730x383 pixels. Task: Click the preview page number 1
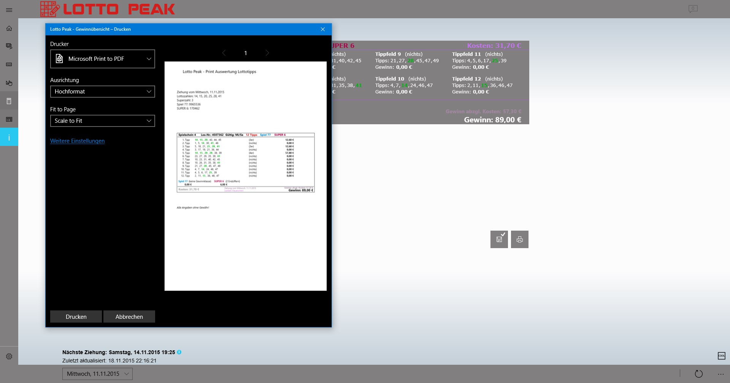pyautogui.click(x=246, y=53)
